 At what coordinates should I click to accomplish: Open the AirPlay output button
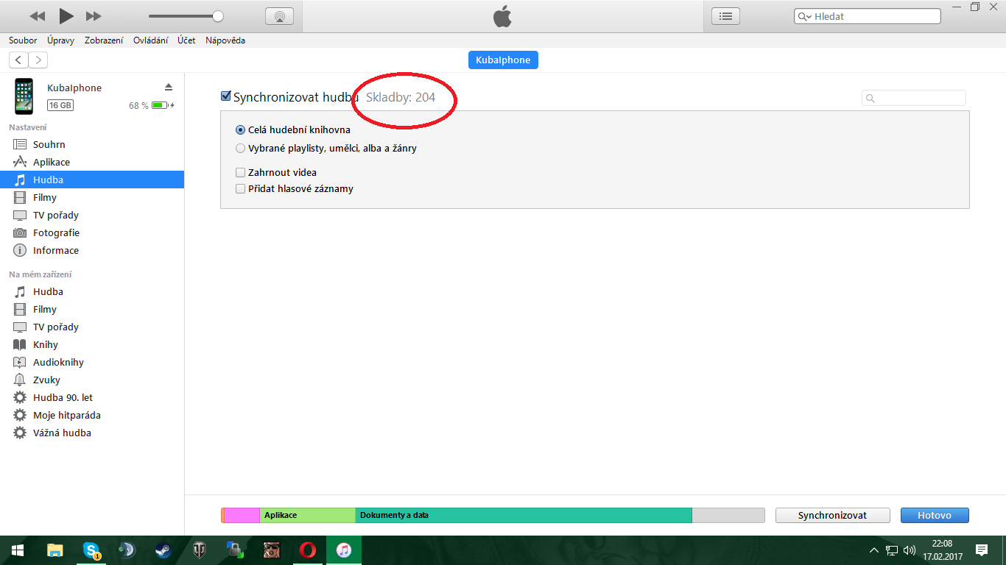(x=279, y=16)
